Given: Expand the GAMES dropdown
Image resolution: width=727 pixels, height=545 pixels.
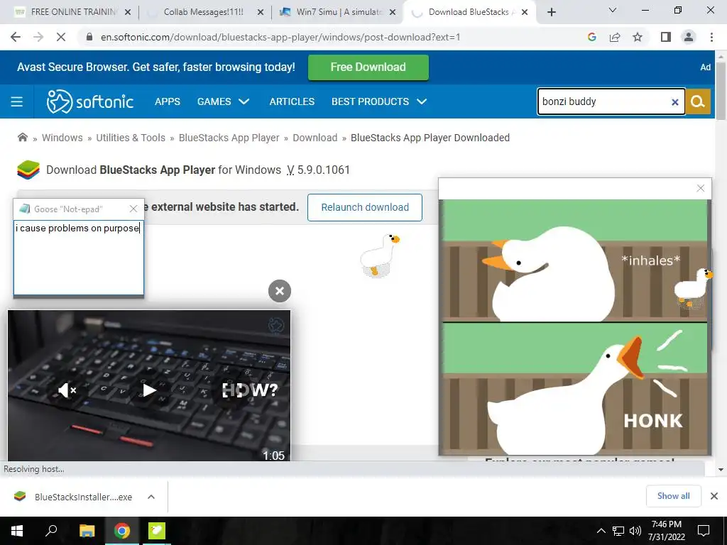Looking at the screenshot, I should pyautogui.click(x=224, y=101).
